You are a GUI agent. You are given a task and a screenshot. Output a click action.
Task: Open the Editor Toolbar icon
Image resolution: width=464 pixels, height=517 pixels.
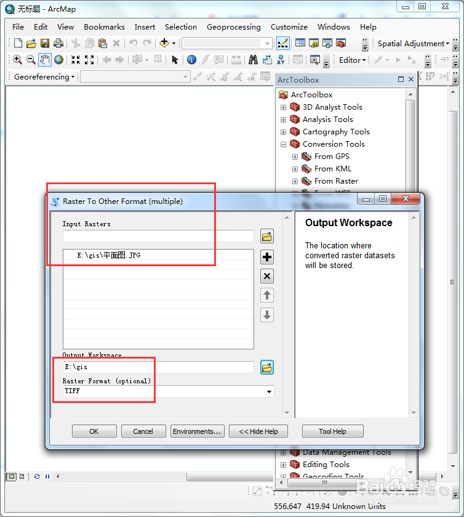[283, 43]
